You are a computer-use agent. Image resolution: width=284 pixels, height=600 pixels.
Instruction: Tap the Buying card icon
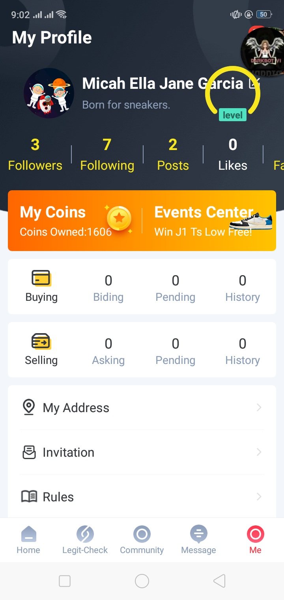tap(41, 278)
